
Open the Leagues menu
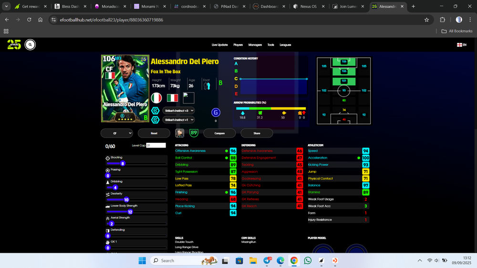(285, 45)
